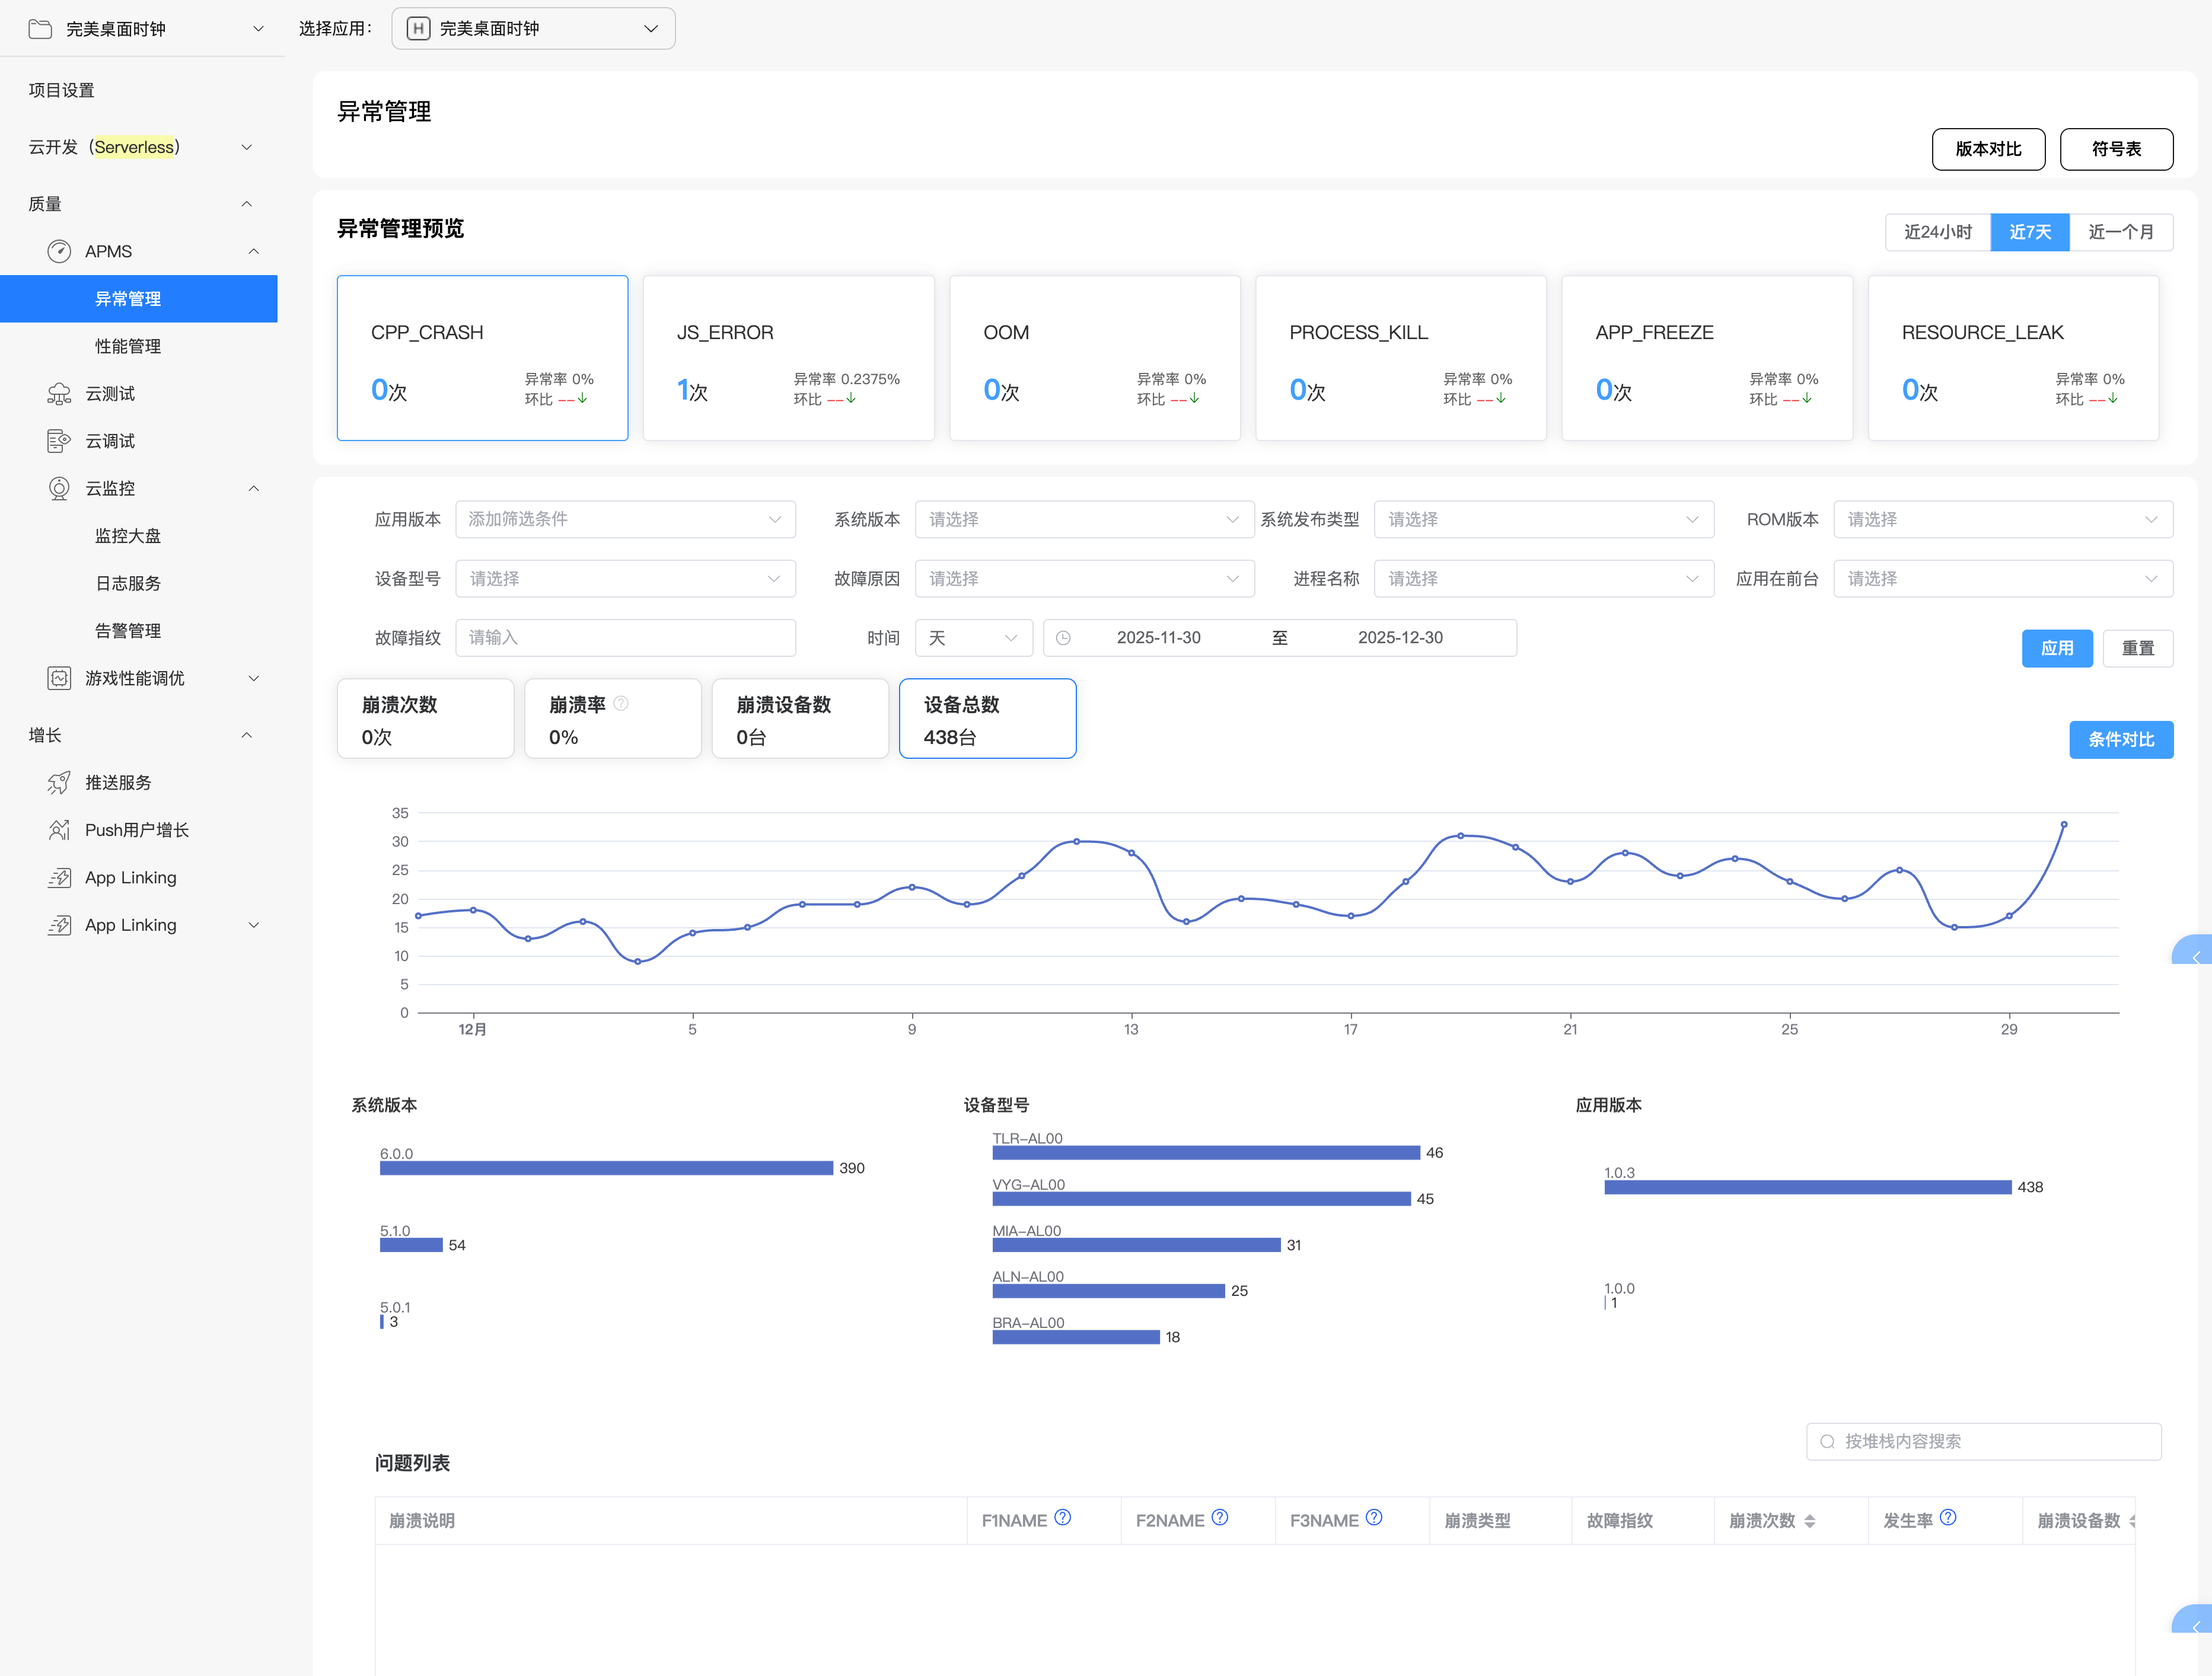
Task: Open the 系统发布类型 dropdown
Action: coord(1544,519)
